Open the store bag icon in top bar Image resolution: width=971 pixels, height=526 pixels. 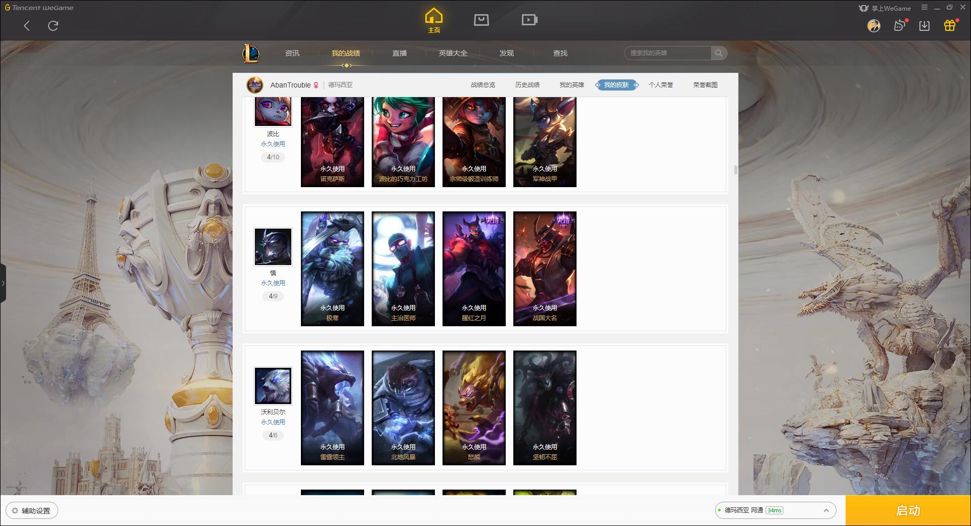coord(481,20)
